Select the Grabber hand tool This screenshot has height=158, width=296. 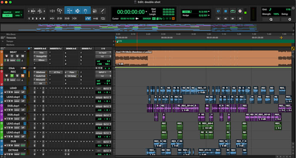point(86,11)
